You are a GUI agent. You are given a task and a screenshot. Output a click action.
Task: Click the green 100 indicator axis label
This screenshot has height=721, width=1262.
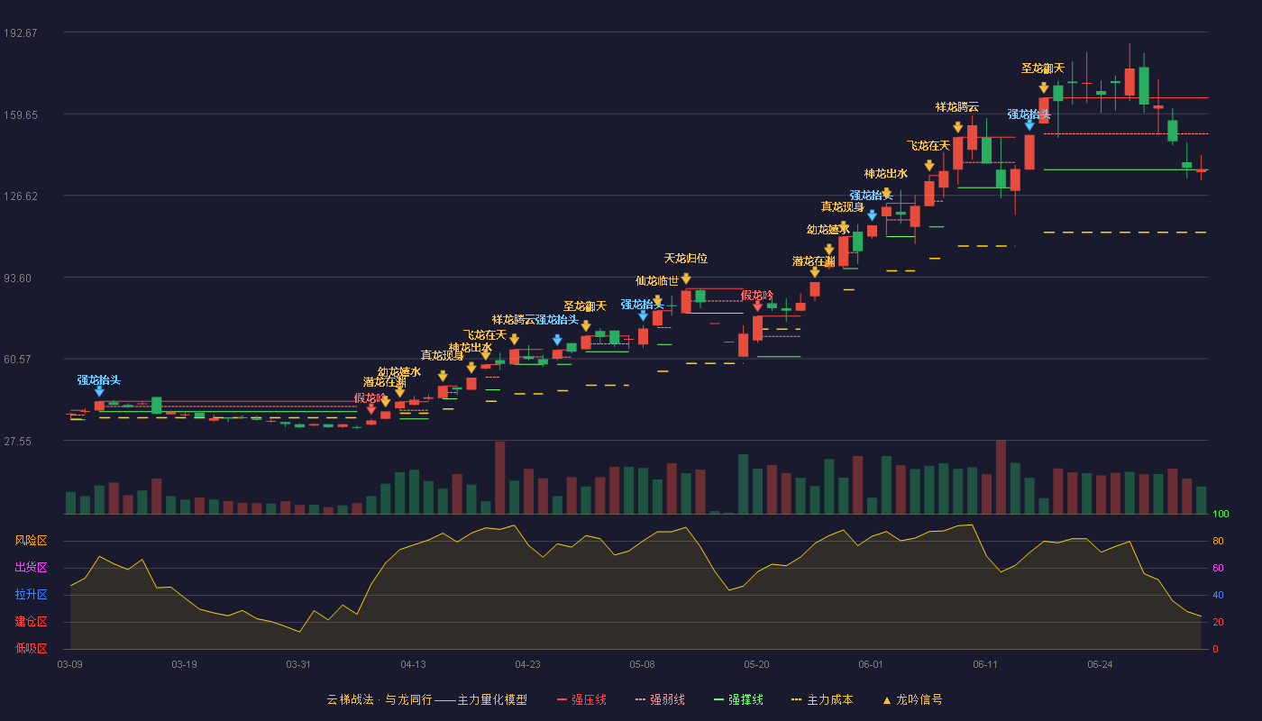pyautogui.click(x=1221, y=515)
